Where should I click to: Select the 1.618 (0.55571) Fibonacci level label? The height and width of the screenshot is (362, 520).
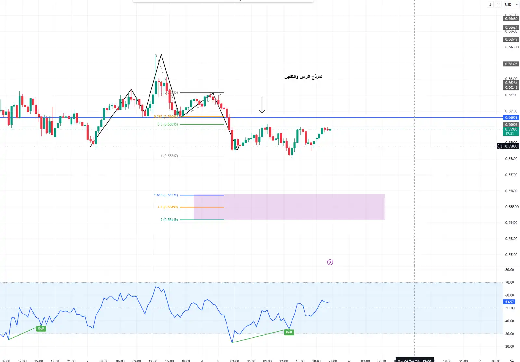tap(166, 195)
